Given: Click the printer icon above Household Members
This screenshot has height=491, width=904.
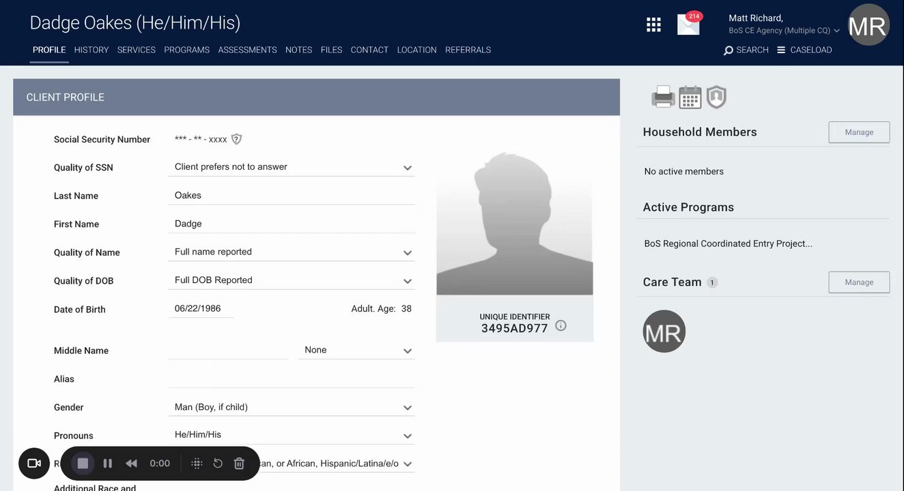Looking at the screenshot, I should [x=663, y=98].
